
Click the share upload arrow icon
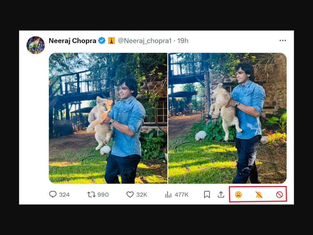pyautogui.click(x=221, y=195)
